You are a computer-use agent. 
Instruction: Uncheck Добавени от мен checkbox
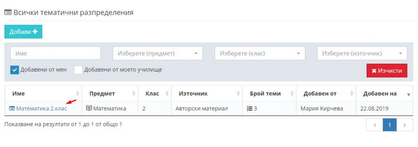point(15,70)
